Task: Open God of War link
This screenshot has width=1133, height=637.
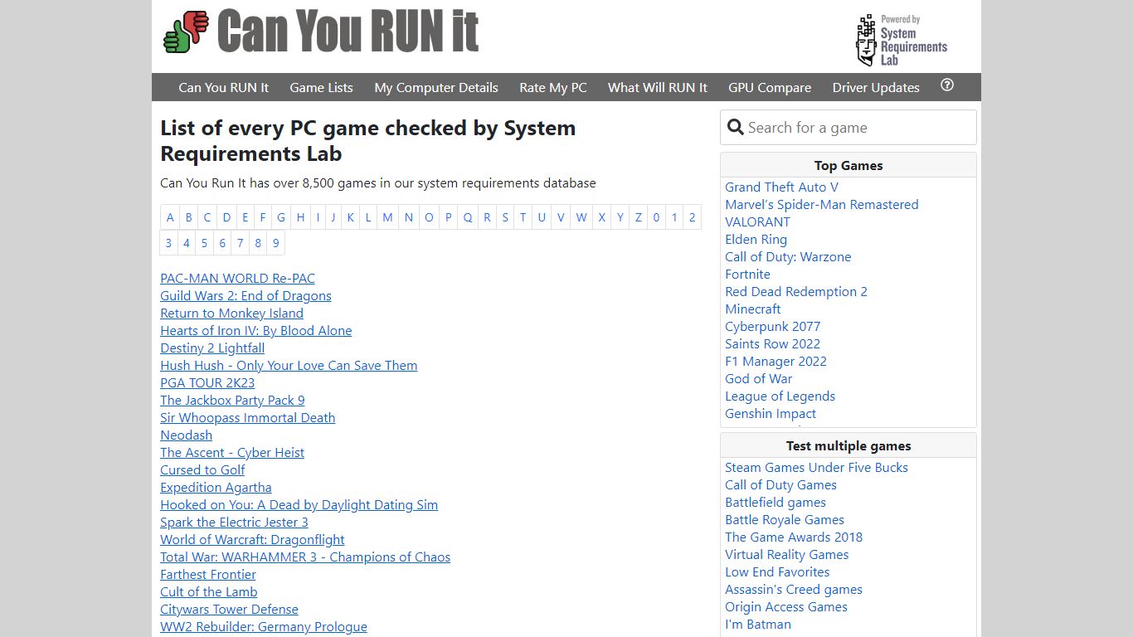Action: (x=758, y=378)
